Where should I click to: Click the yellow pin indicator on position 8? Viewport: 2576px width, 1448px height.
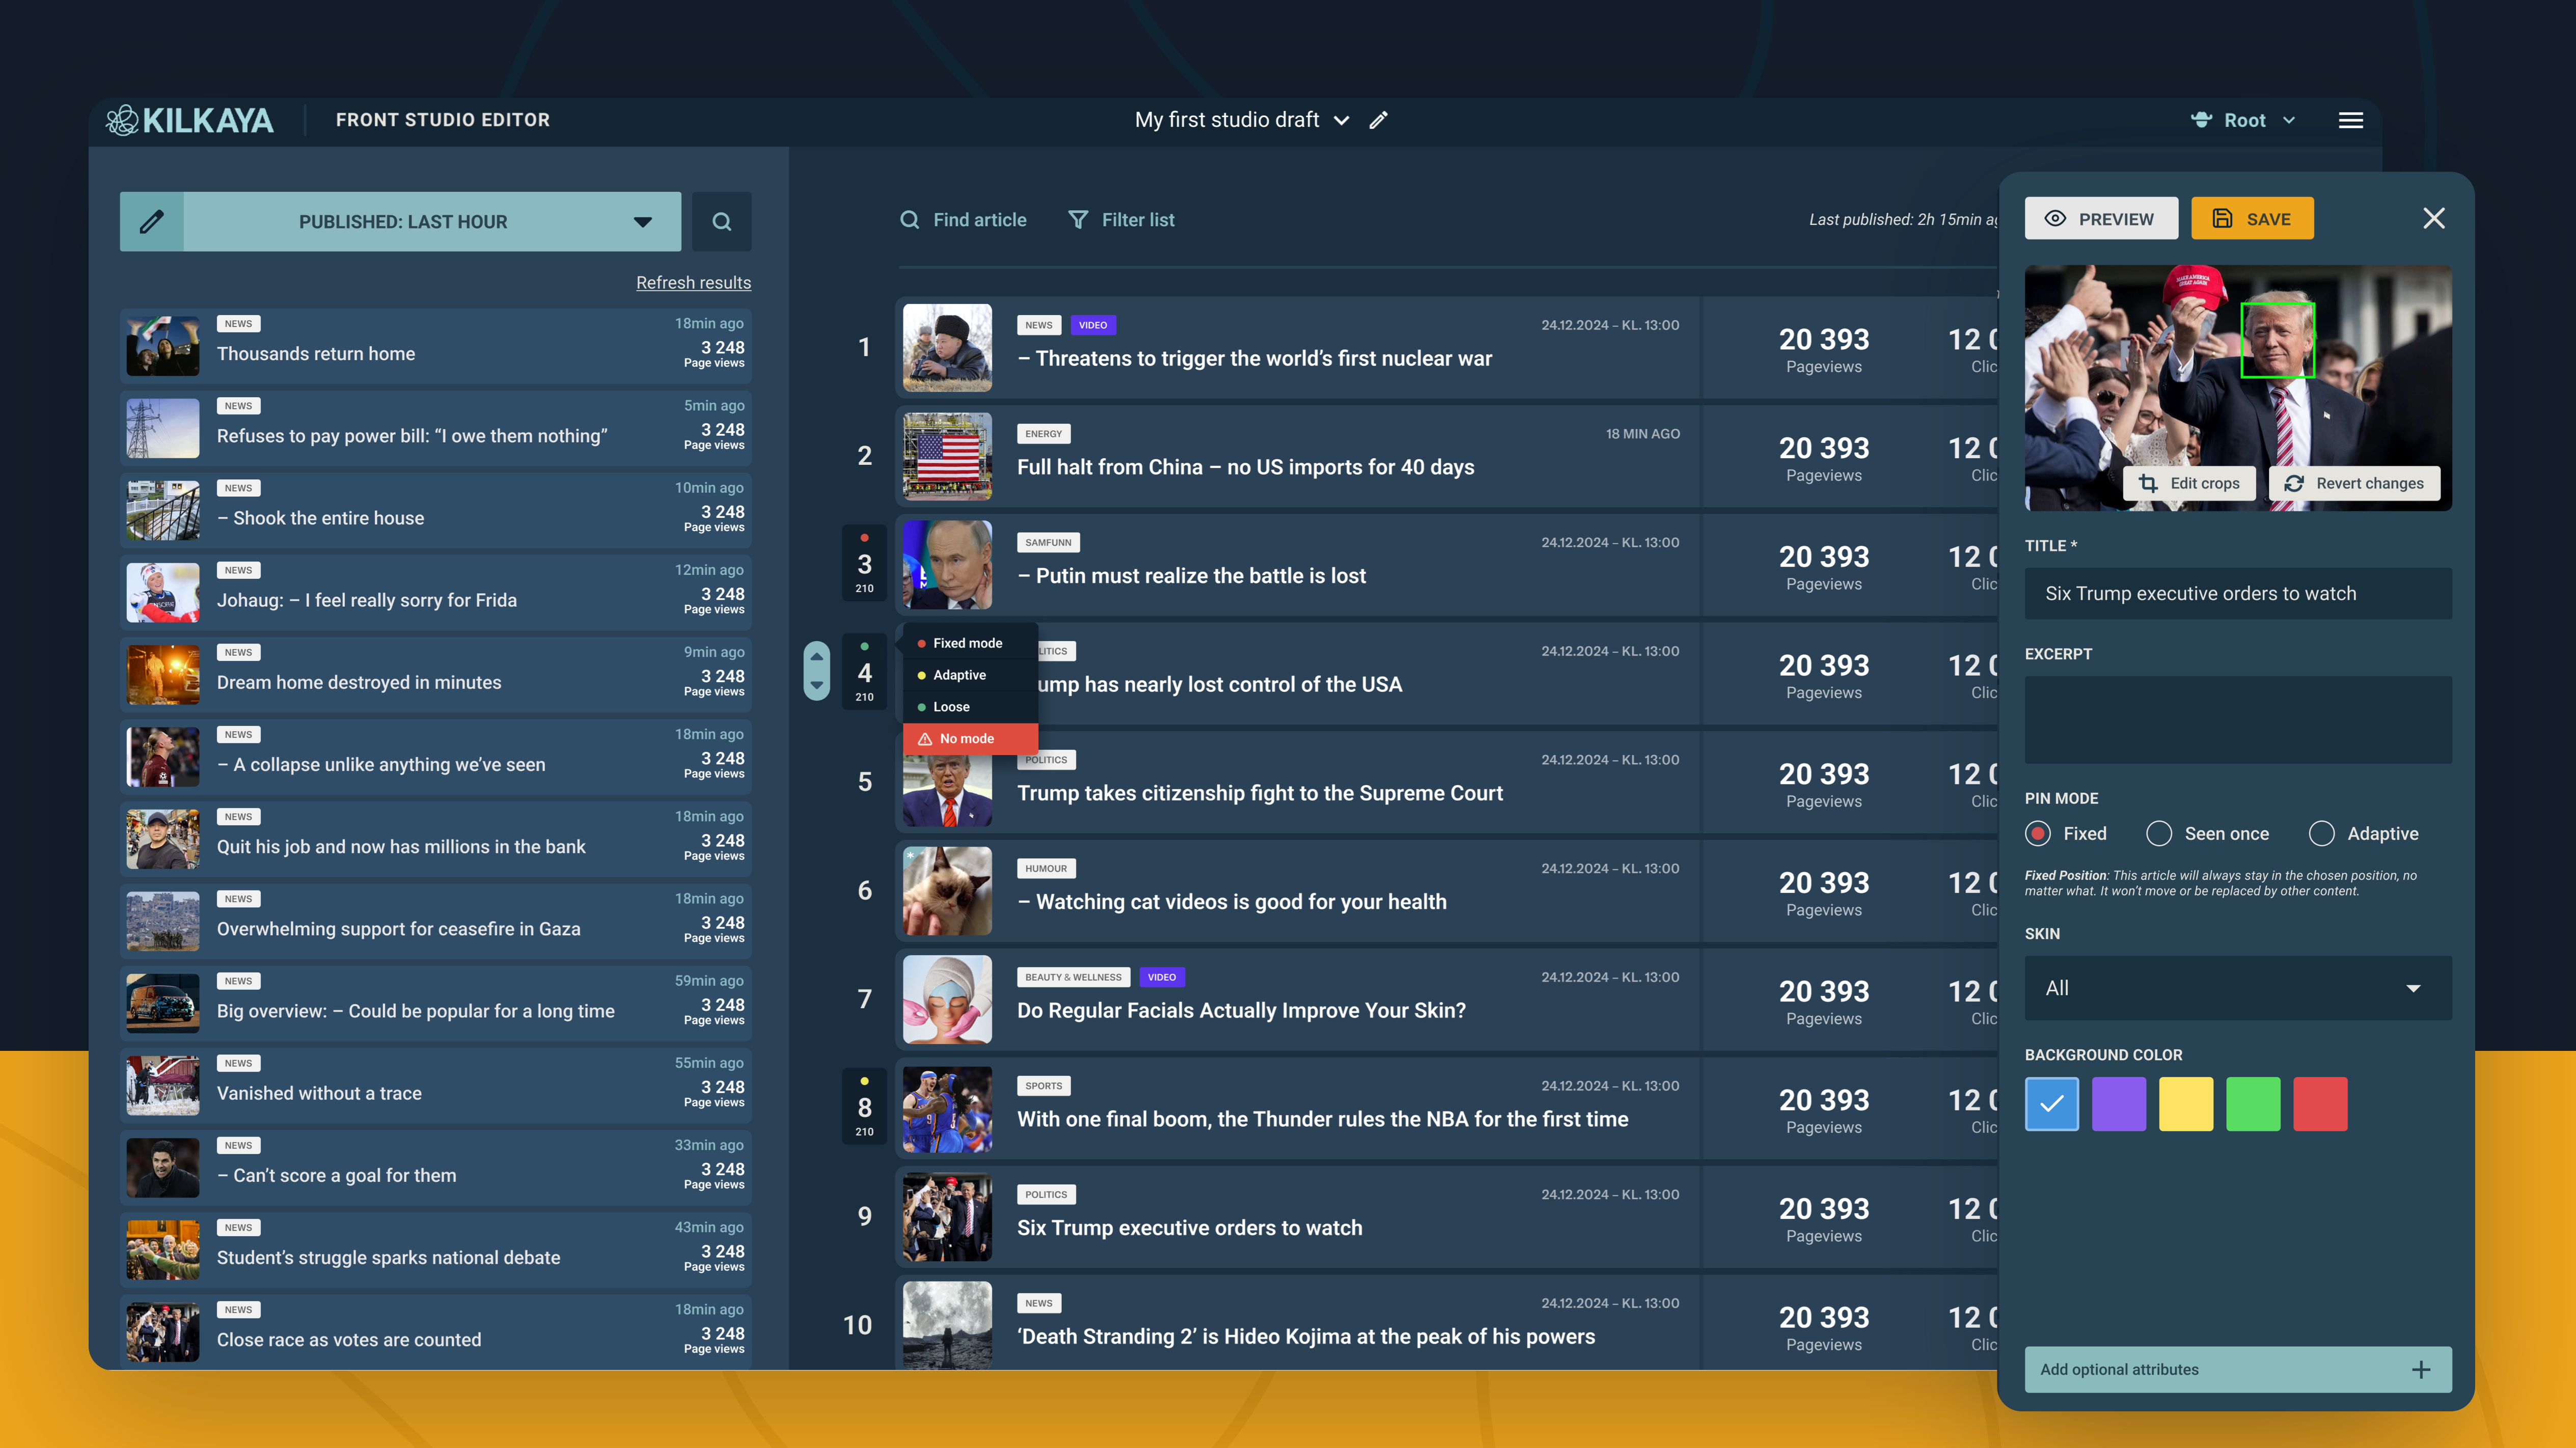[864, 1081]
